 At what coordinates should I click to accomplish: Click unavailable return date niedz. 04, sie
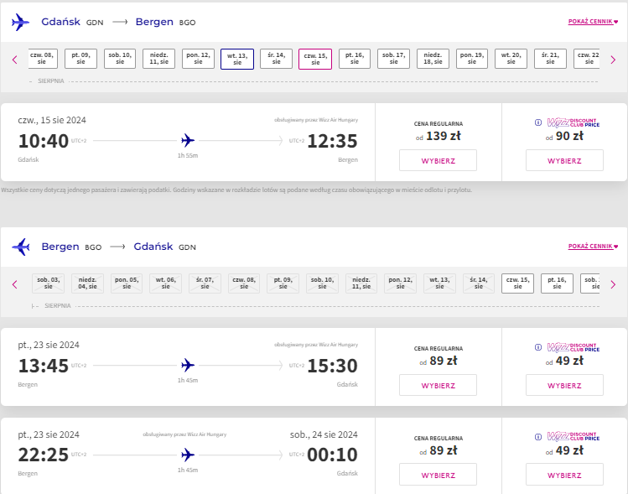pos(87,283)
